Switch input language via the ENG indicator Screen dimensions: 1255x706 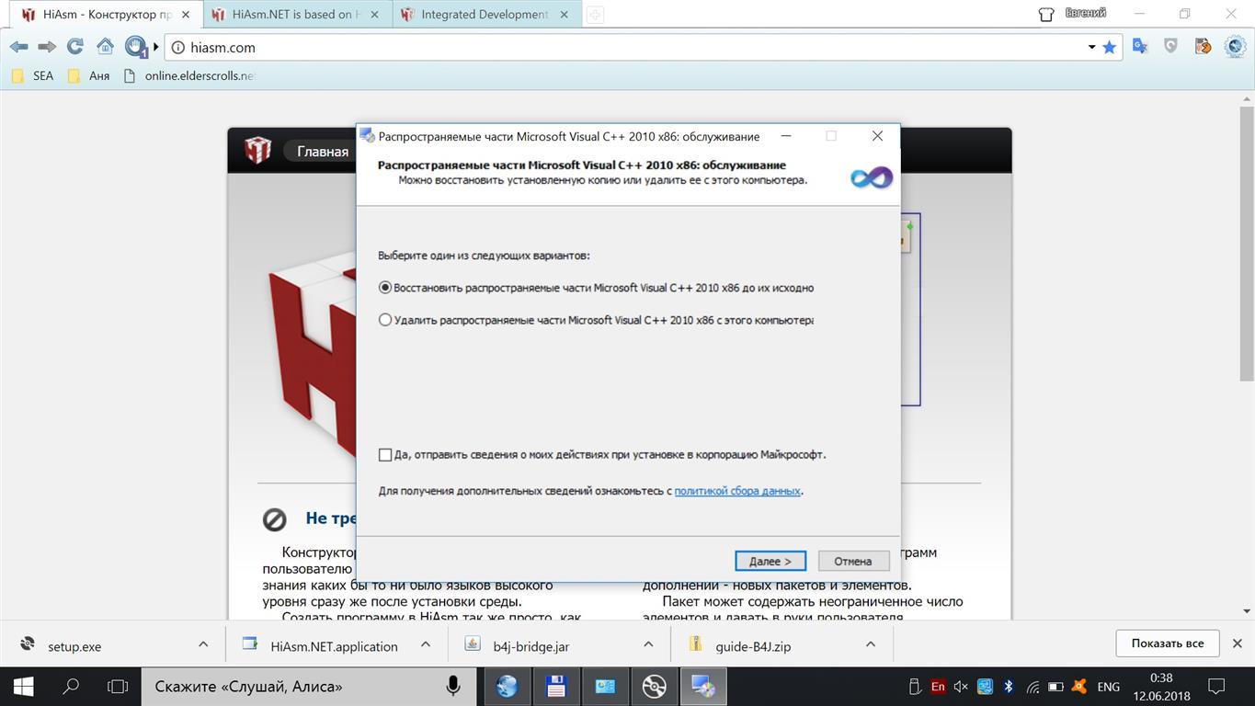[1109, 687]
